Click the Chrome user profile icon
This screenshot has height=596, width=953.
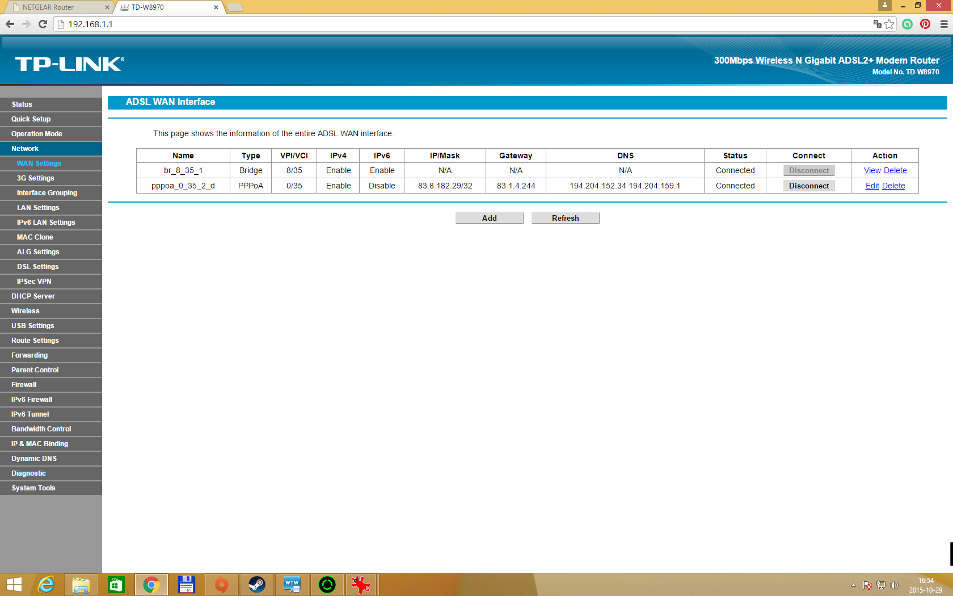click(884, 5)
